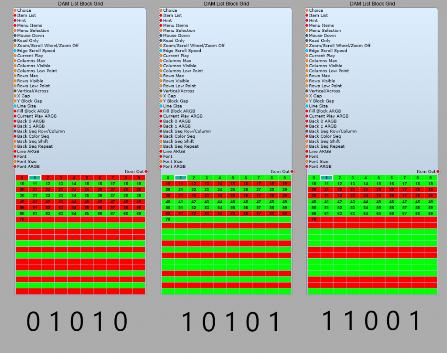Viewport: 447px width, 353px height.
Task: Open the Back Seq Row/Column selector
Action: (16, 131)
